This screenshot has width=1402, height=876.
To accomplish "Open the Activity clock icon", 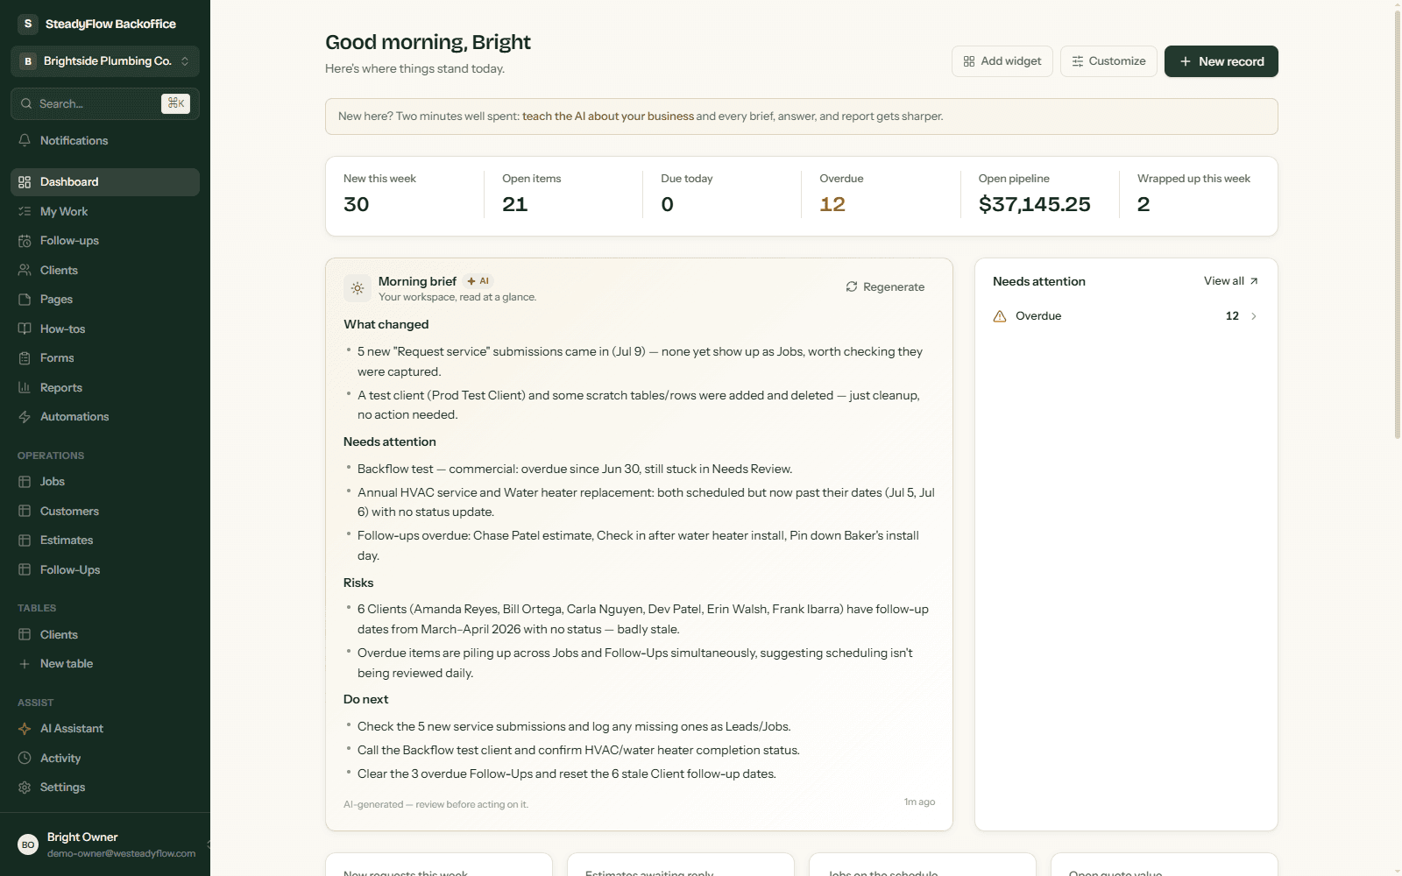I will (x=25, y=758).
